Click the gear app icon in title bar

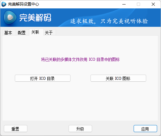[x=4, y=4]
